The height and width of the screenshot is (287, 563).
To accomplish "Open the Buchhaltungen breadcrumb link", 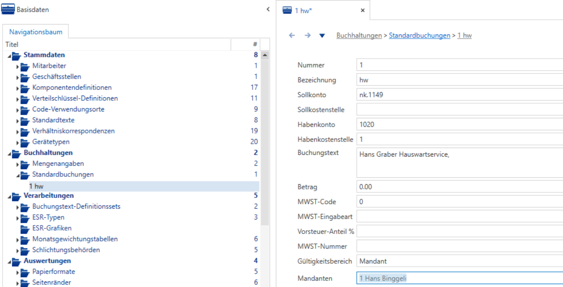I will [359, 36].
